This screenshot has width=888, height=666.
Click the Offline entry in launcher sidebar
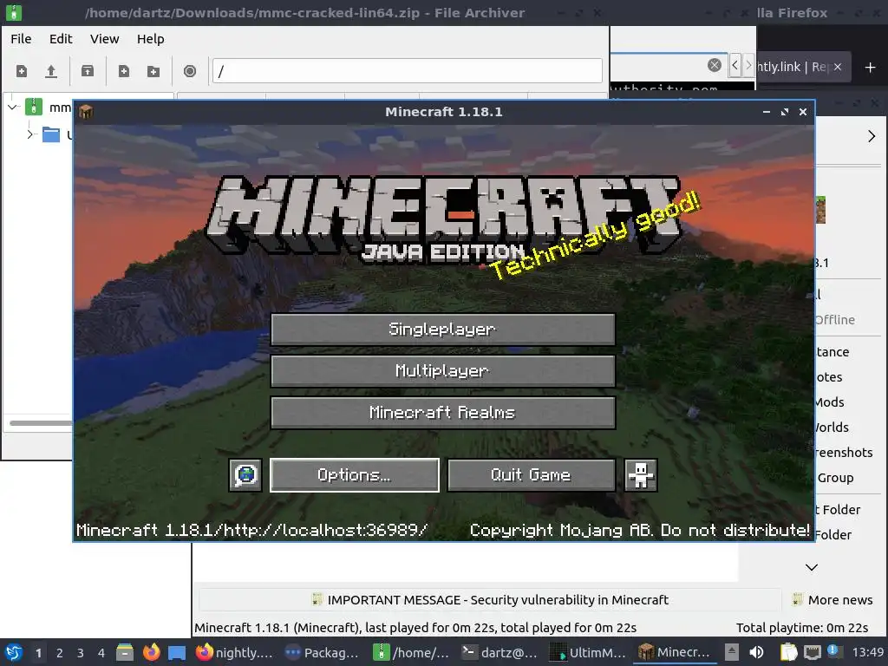point(835,320)
